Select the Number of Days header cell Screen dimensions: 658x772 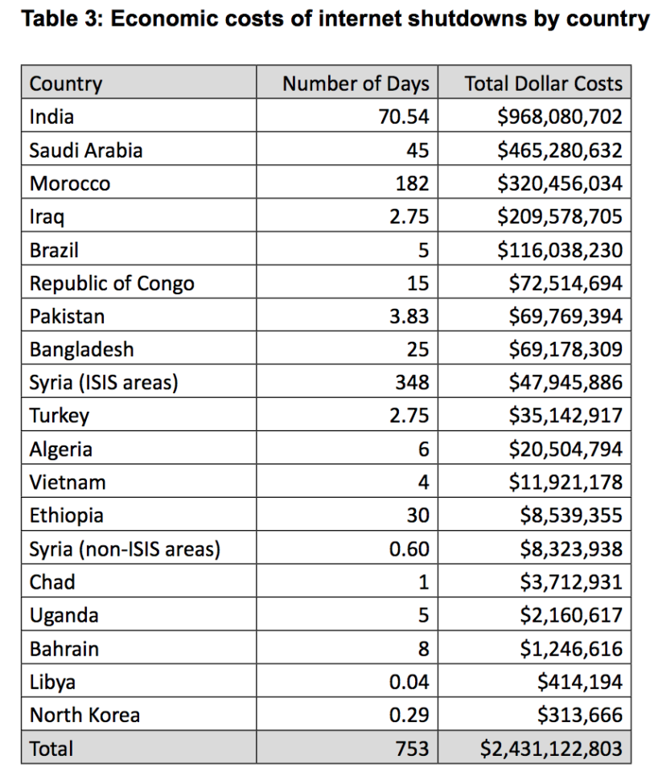348,82
